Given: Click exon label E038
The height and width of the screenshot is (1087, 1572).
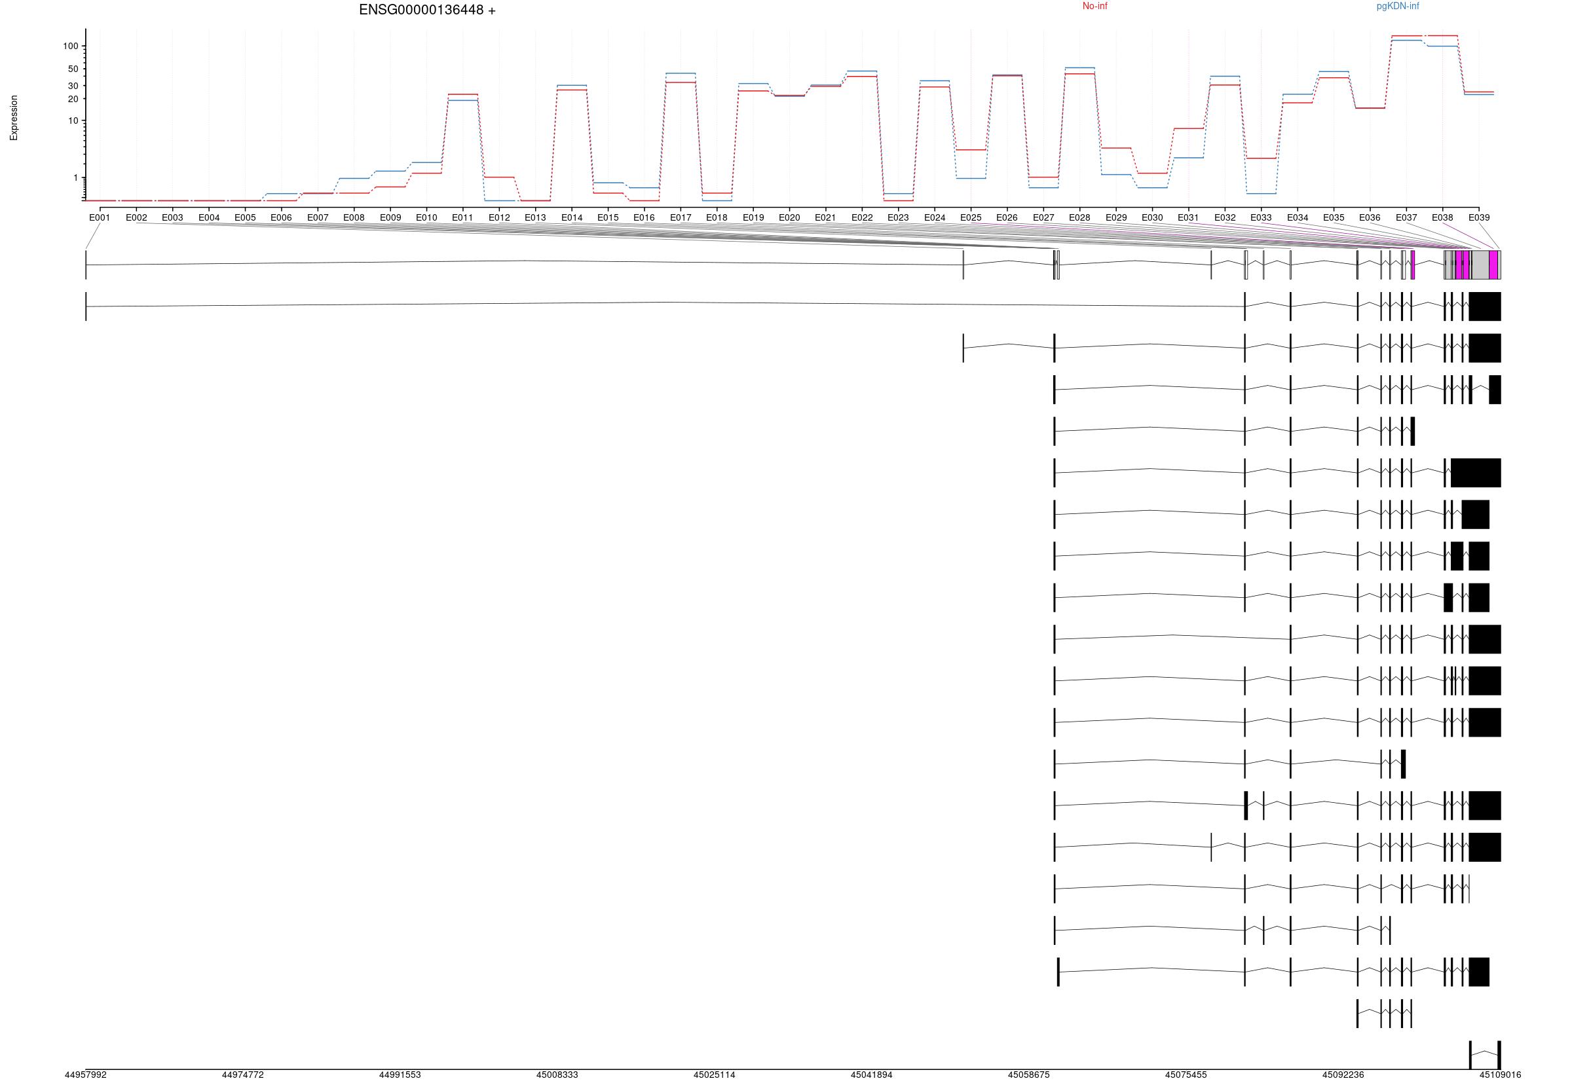Looking at the screenshot, I should tap(1442, 218).
